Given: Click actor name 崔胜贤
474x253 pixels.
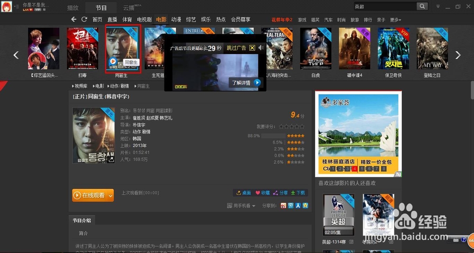Looking at the screenshot, I should pos(139,118).
